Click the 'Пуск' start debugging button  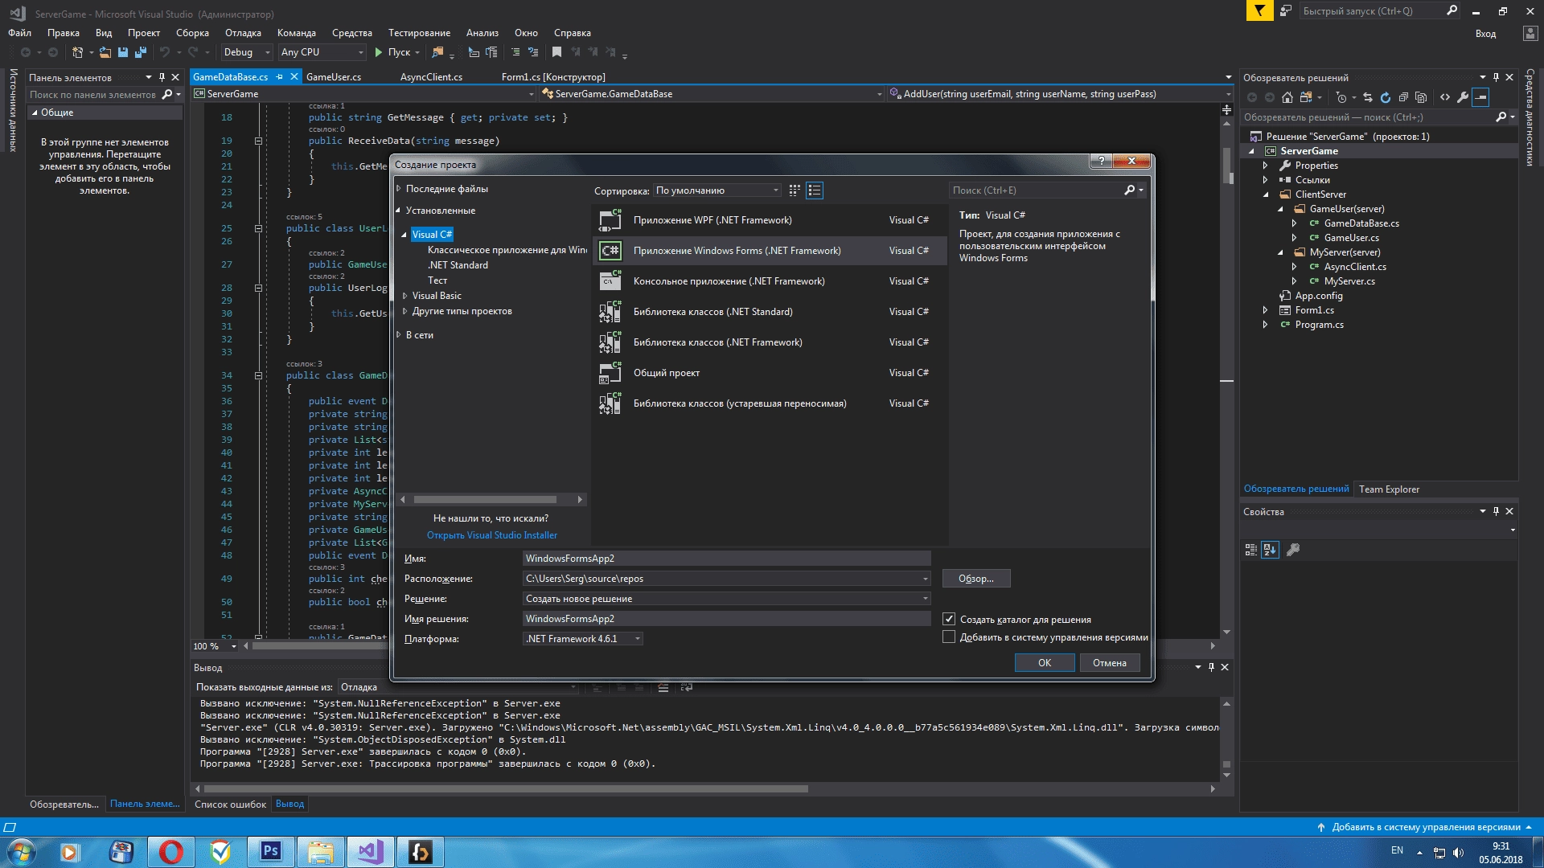(392, 52)
